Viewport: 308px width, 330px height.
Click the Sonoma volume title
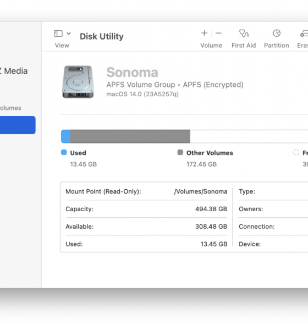(132, 72)
